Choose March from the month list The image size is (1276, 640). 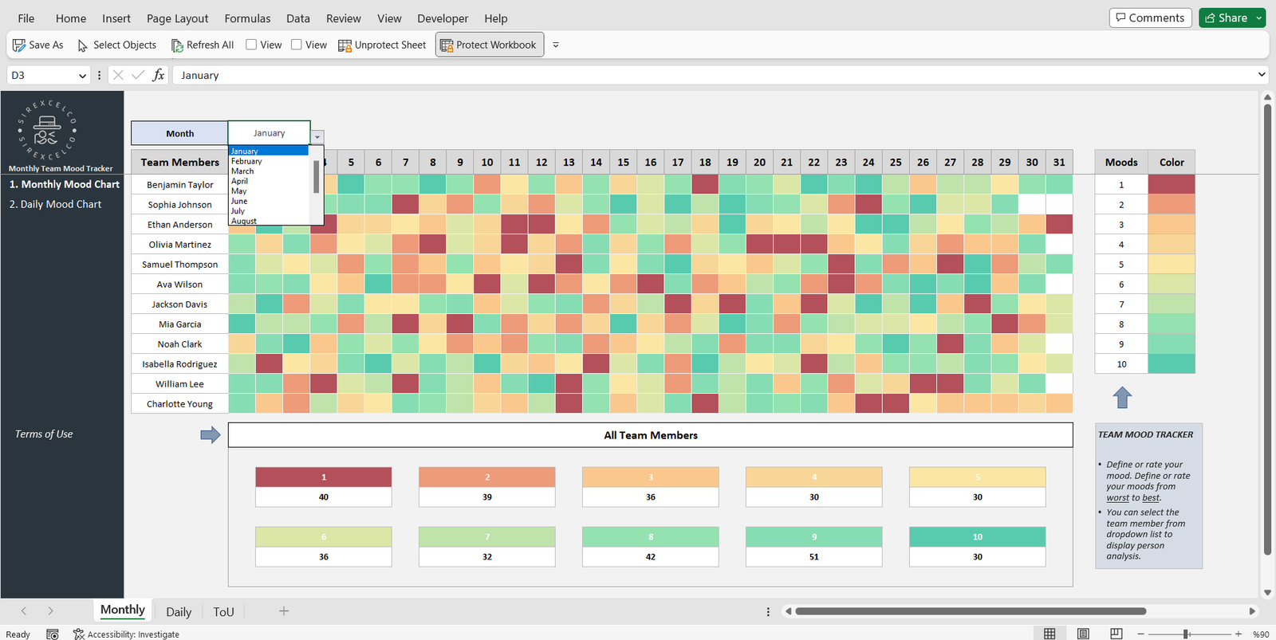click(x=242, y=171)
